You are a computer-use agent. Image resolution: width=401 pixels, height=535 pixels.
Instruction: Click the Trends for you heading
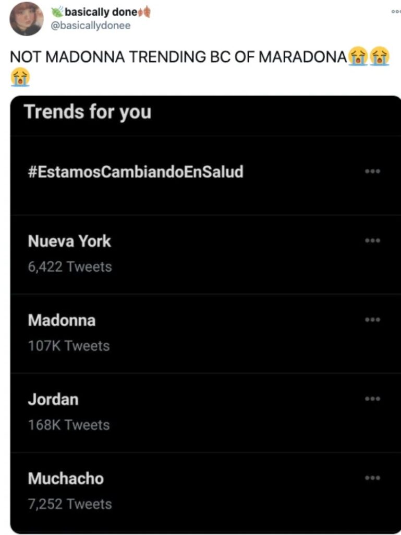pyautogui.click(x=88, y=111)
